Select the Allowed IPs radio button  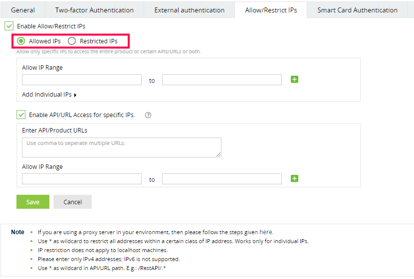pos(21,41)
